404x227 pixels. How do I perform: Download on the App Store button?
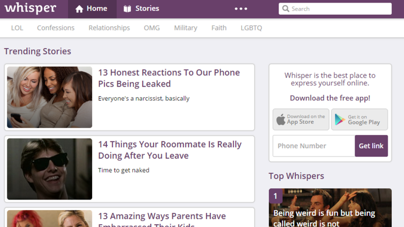coord(301,119)
